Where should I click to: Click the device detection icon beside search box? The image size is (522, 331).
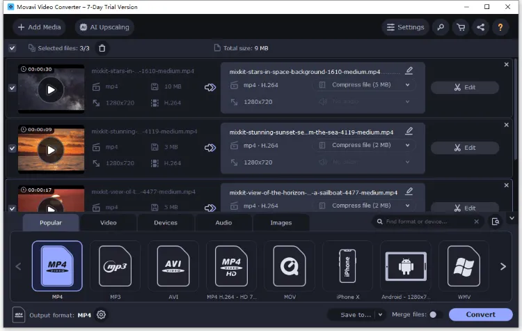coord(496,222)
